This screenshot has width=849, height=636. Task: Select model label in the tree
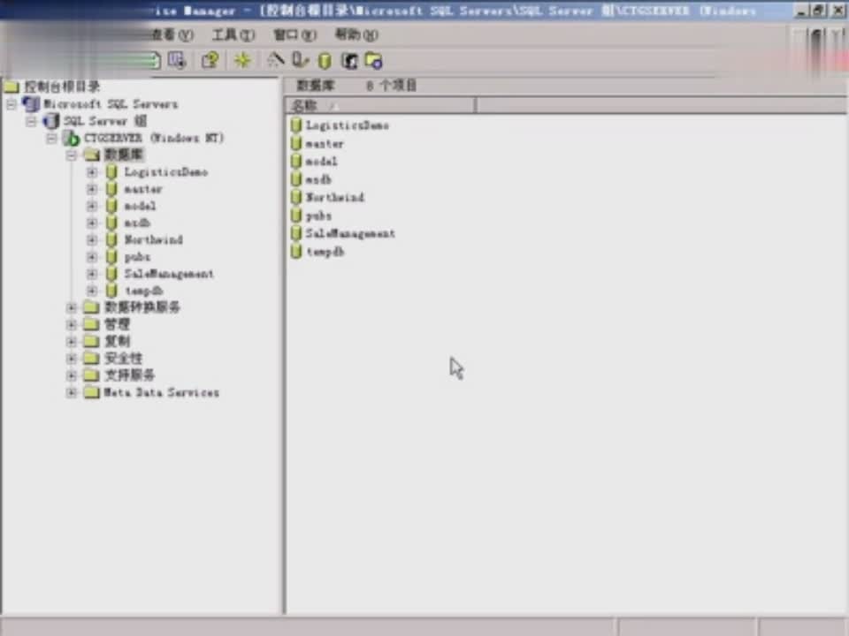click(141, 206)
